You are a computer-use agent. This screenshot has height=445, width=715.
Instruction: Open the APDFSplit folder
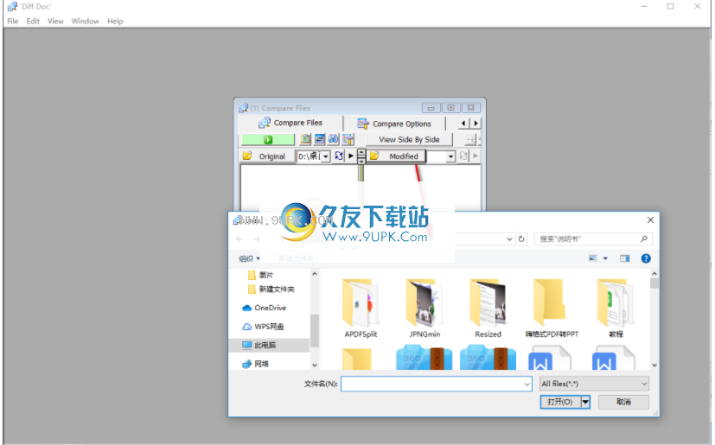[x=361, y=308]
